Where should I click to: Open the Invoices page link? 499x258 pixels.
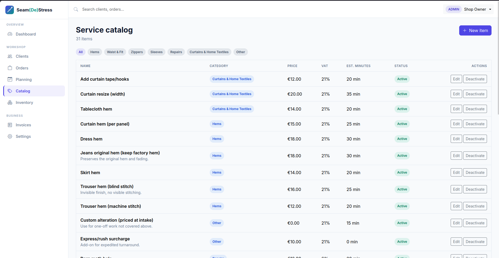tap(34, 125)
